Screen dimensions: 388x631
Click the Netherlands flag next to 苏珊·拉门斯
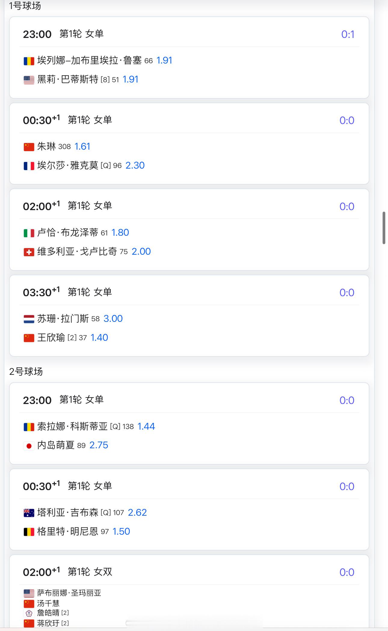tap(29, 319)
